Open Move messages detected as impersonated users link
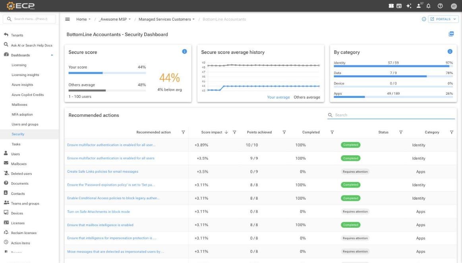 pos(116,252)
